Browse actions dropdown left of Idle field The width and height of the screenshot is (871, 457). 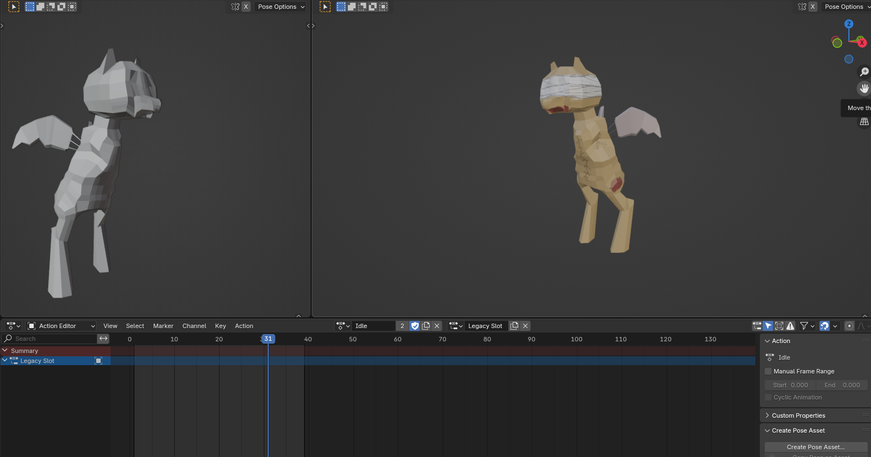click(x=343, y=326)
